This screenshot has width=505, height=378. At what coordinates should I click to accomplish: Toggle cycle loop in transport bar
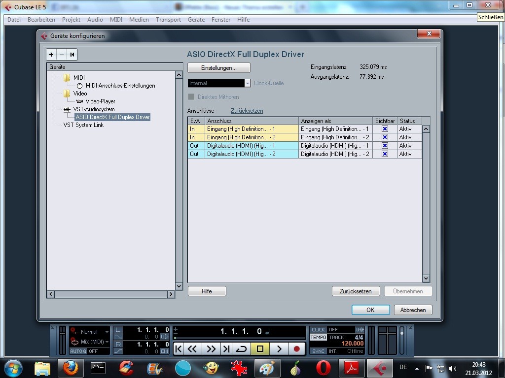(x=241, y=349)
